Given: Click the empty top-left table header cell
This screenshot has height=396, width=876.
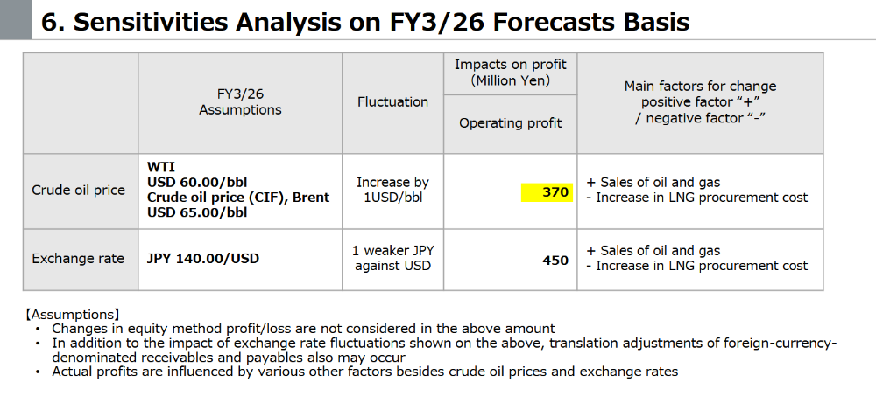Looking at the screenshot, I should point(80,103).
